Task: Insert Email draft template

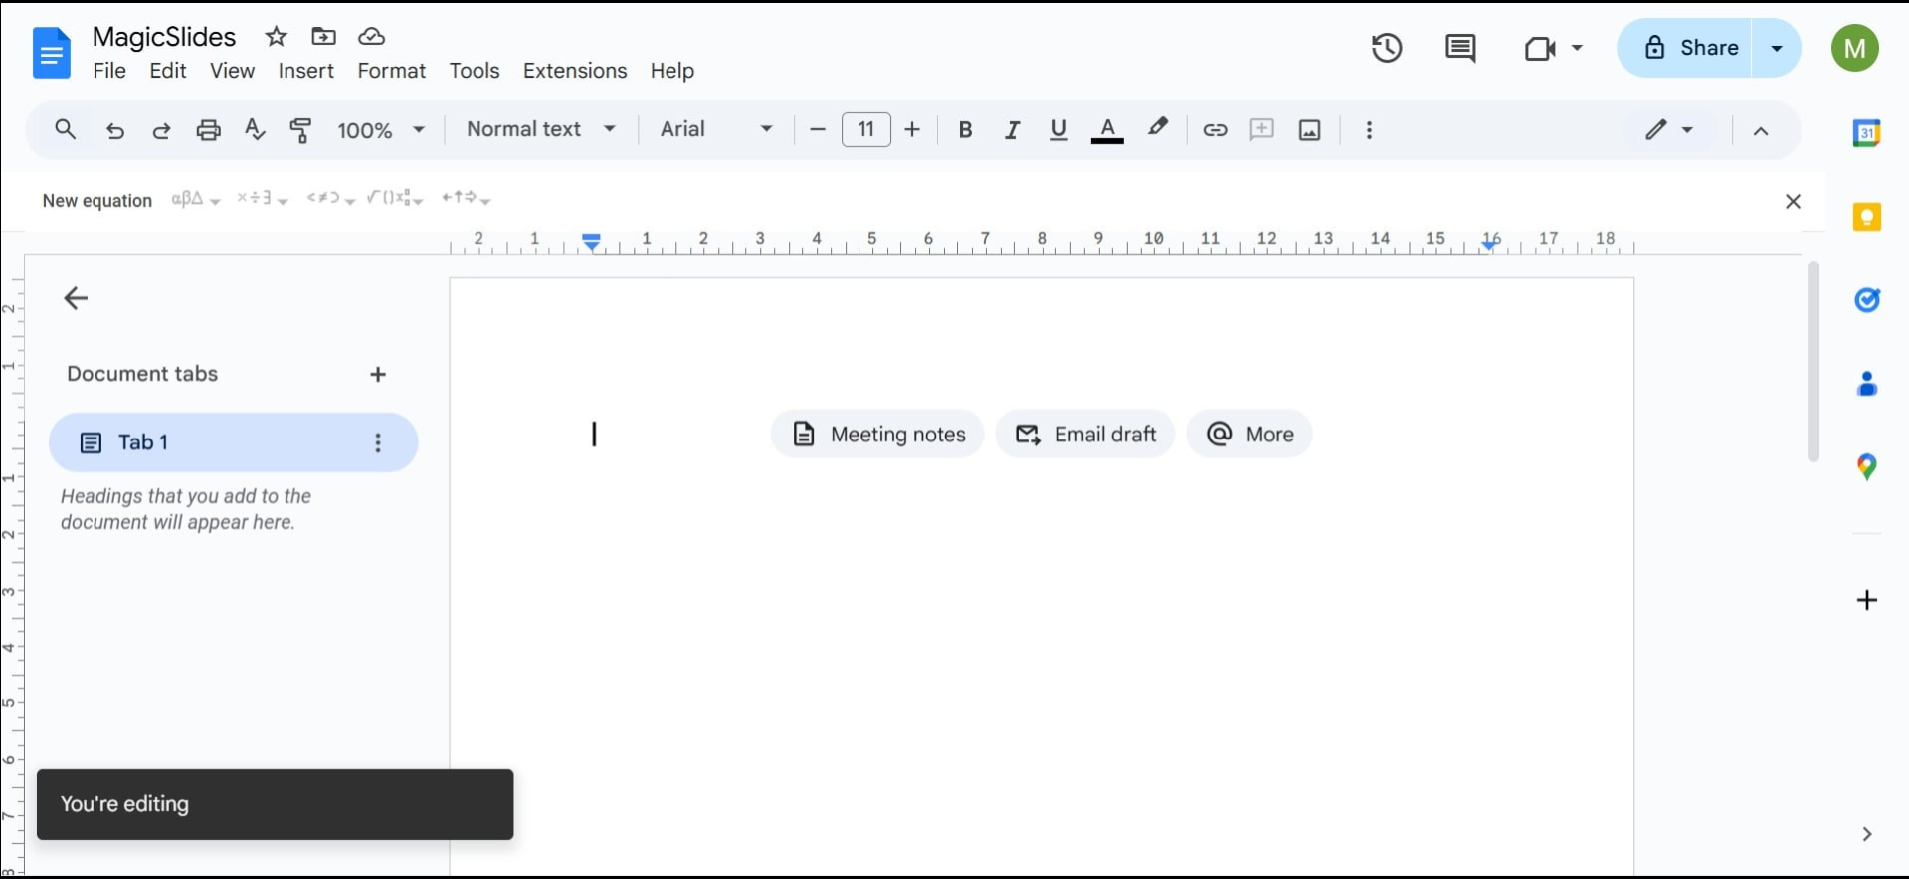Action: 1085,435
